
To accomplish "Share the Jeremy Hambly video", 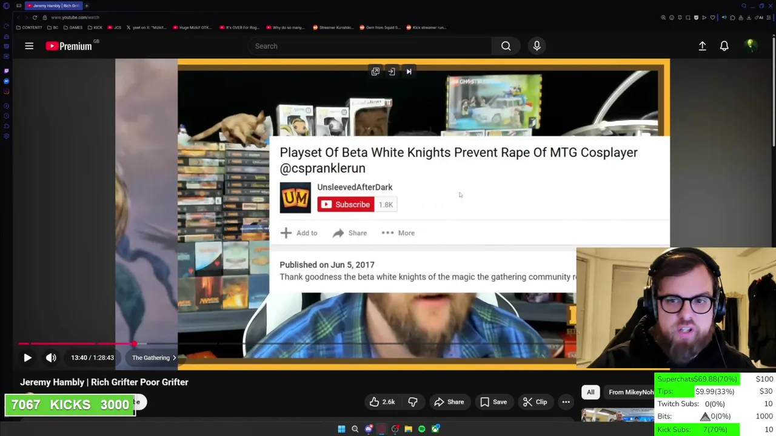I will [449, 402].
